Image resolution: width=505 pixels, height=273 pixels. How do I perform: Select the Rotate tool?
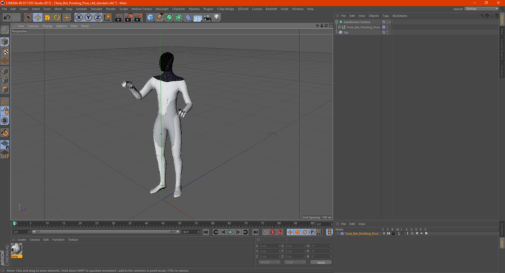pos(57,18)
